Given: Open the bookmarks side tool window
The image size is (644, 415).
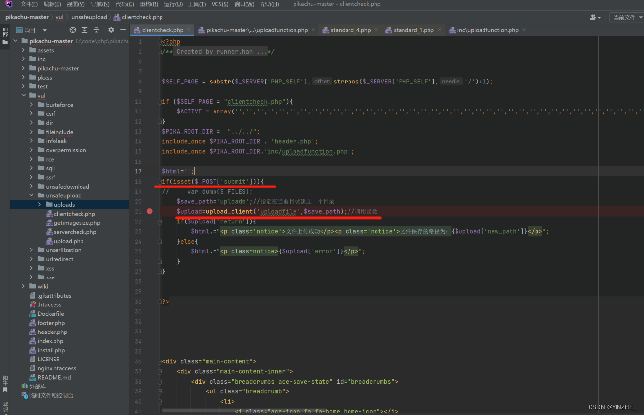Looking at the screenshot, I should 5,383.
